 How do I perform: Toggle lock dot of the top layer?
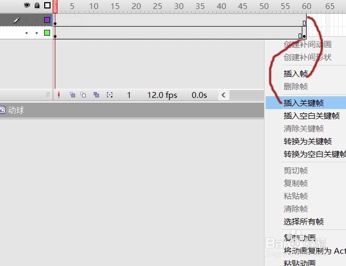tap(37, 20)
